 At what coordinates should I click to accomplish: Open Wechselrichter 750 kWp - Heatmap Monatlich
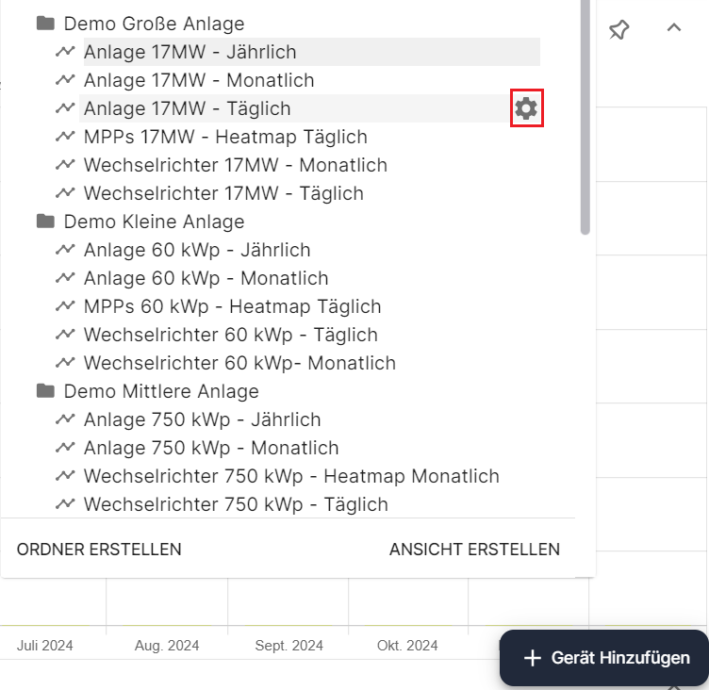coord(291,476)
